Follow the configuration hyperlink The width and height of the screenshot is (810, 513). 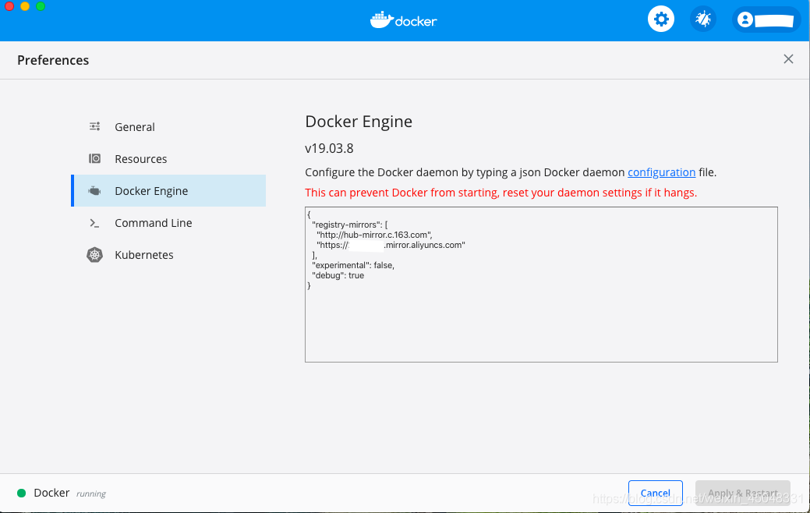(661, 172)
